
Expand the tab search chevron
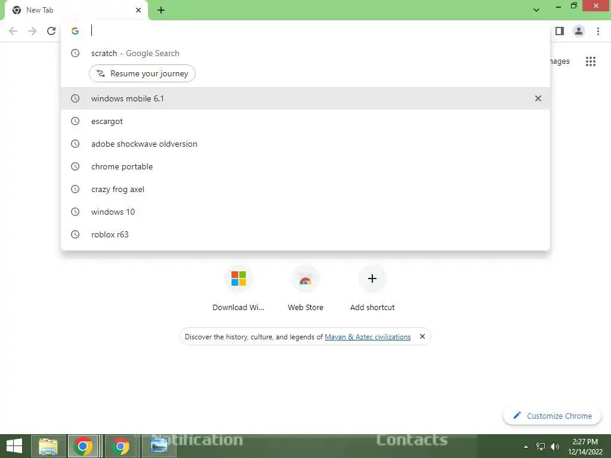(x=536, y=10)
